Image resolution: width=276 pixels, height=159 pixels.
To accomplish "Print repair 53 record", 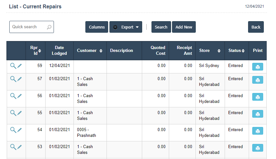I will [x=257, y=148].
